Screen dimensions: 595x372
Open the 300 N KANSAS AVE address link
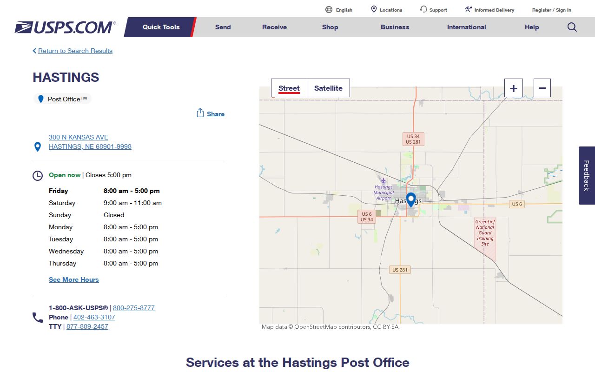[79, 137]
